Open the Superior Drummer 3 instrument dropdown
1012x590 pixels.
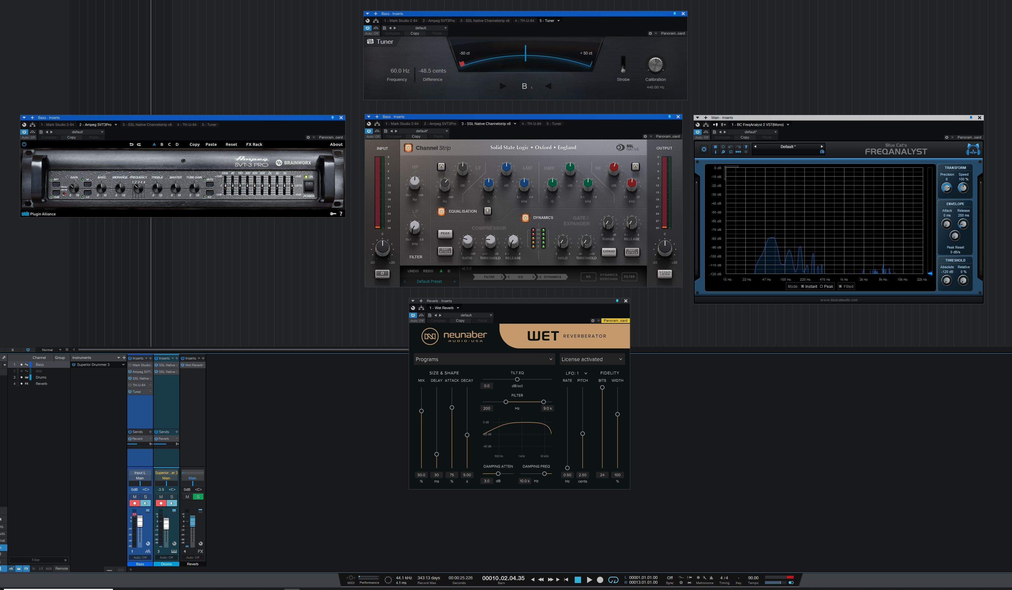pyautogui.click(x=123, y=365)
